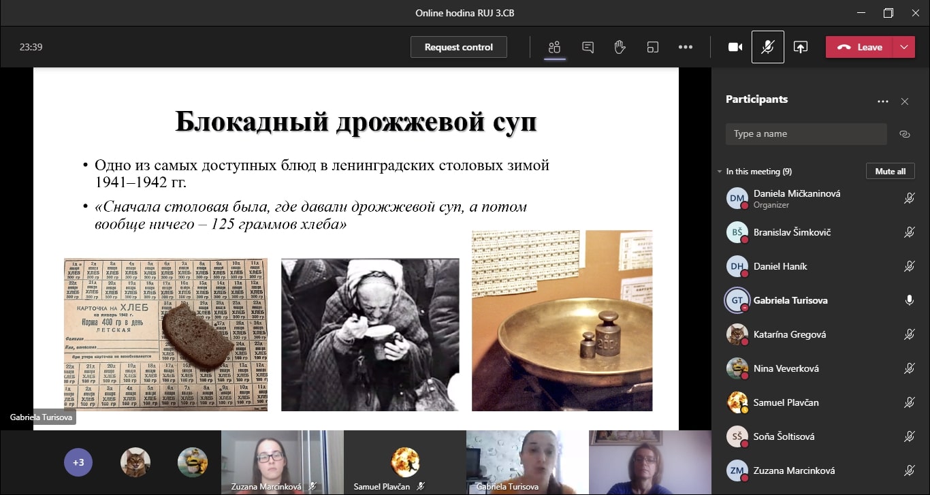Click mic icon for Samuel Plavčan in list

[909, 402]
